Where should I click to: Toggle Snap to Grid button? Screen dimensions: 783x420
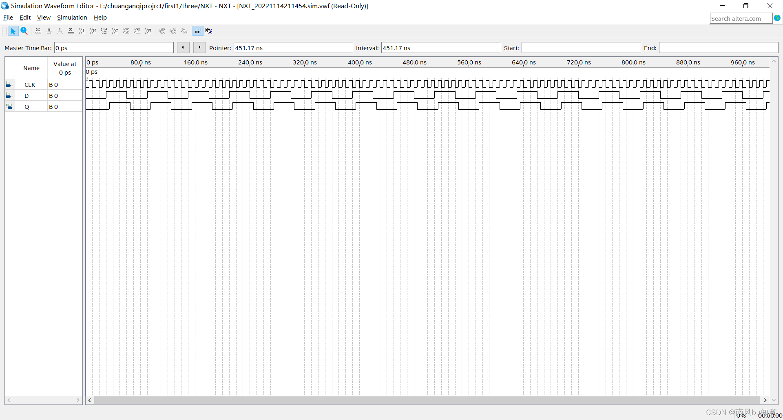click(198, 31)
